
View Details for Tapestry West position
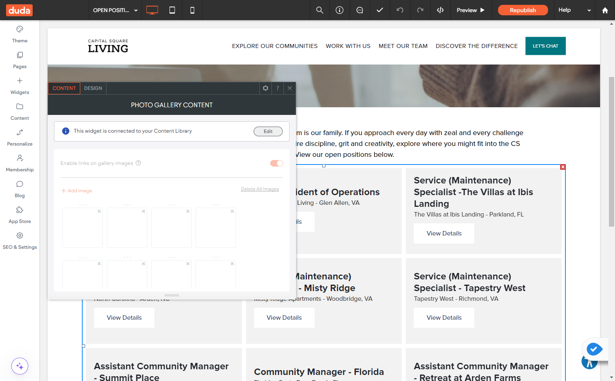tap(444, 318)
